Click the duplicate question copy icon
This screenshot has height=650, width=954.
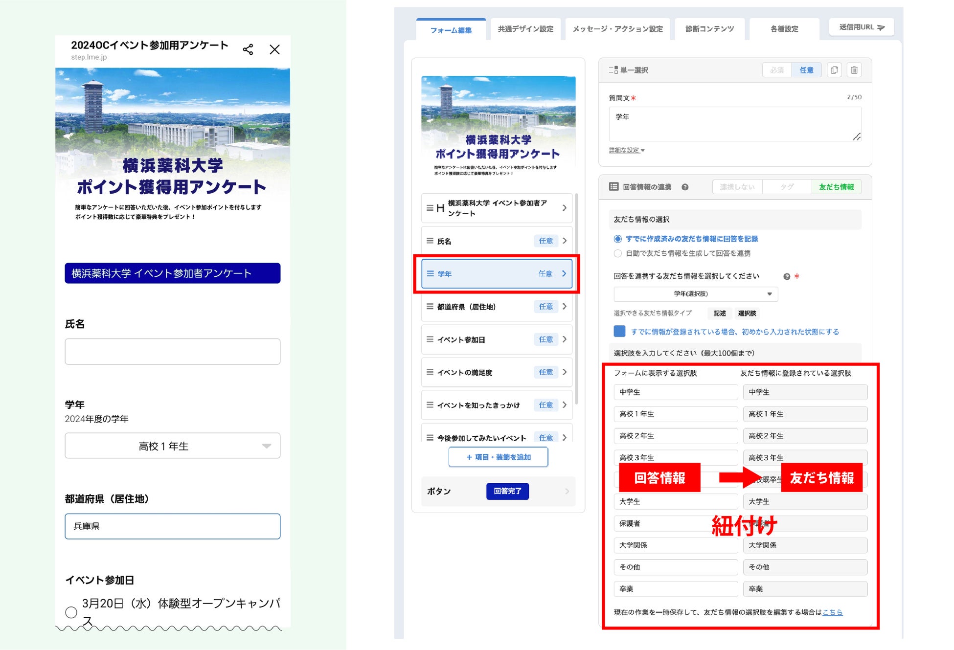pyautogui.click(x=834, y=70)
